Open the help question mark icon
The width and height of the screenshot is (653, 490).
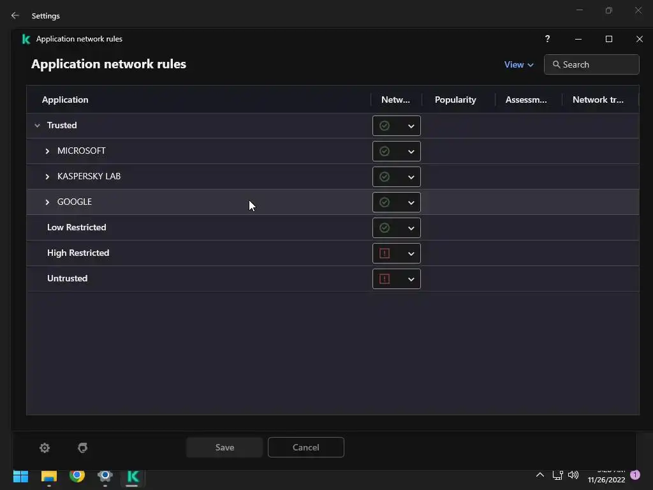click(x=547, y=39)
